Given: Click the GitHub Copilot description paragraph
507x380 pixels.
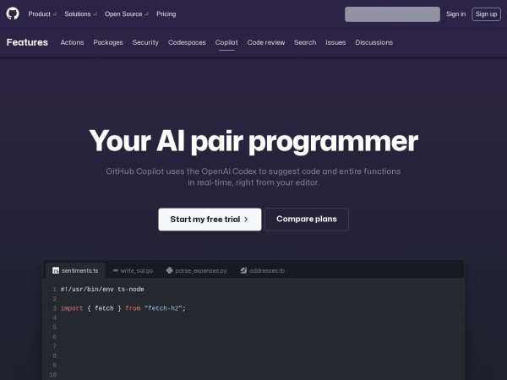Looking at the screenshot, I should (253, 176).
